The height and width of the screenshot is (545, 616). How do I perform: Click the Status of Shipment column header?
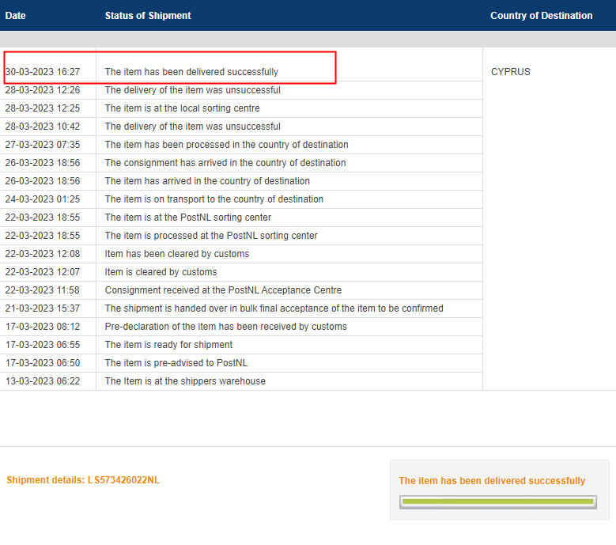click(148, 16)
